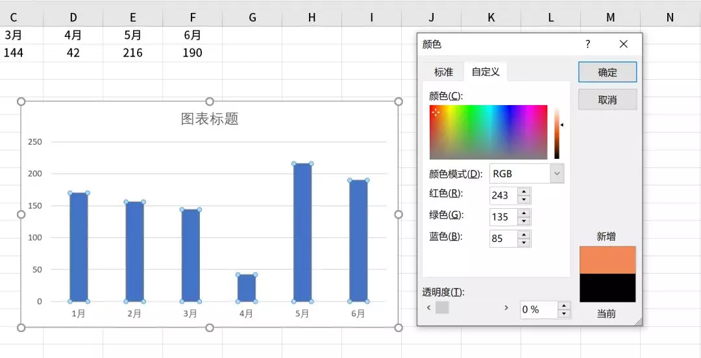Screen dimensions: 701x358
Task: Click the 确定 button
Action: pos(607,73)
